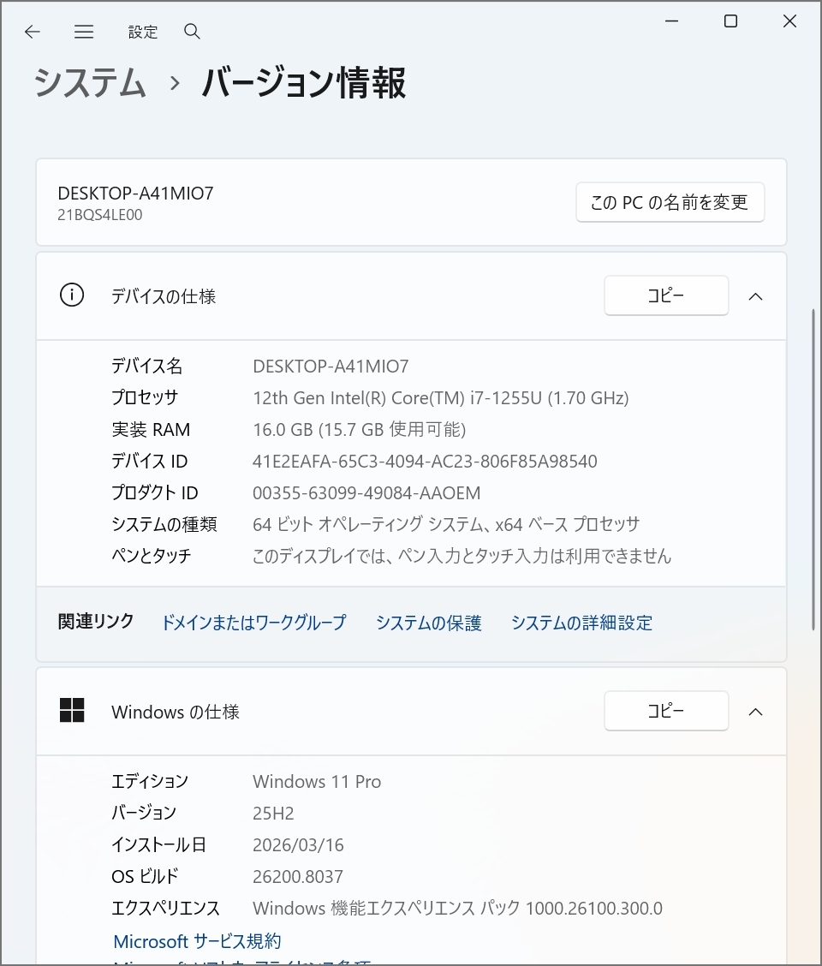The height and width of the screenshot is (966, 822).
Task: Copy device specifications with コピー button
Action: pyautogui.click(x=666, y=295)
